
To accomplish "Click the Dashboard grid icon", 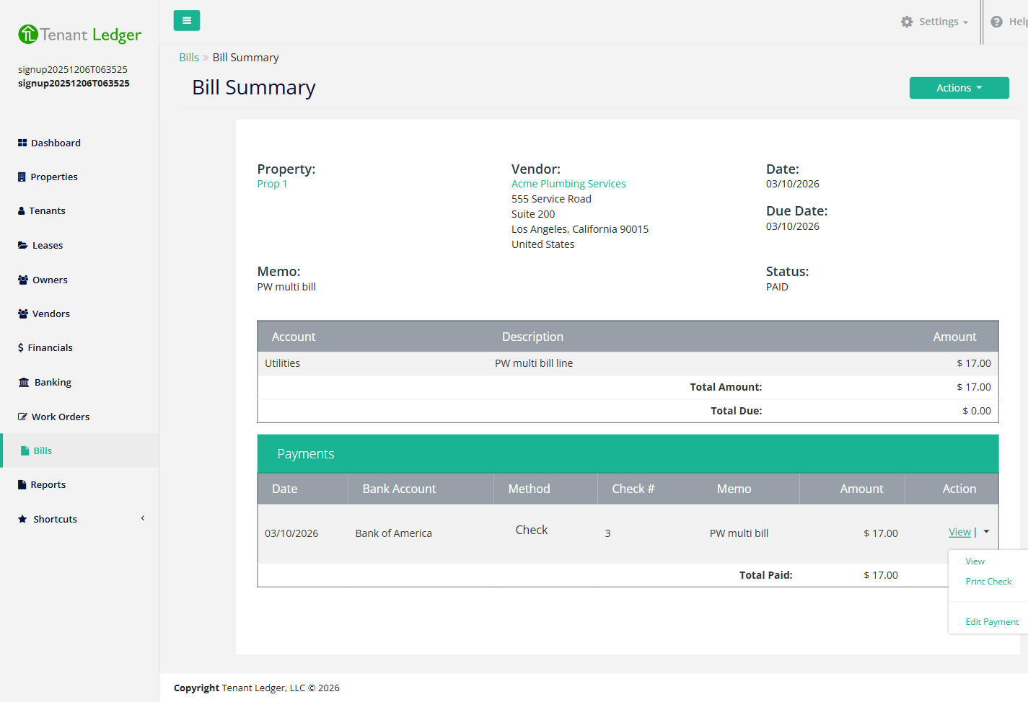I will [x=22, y=143].
